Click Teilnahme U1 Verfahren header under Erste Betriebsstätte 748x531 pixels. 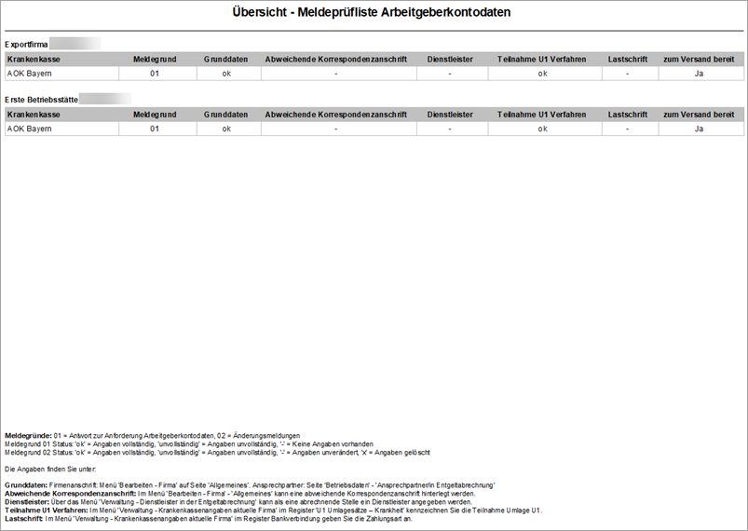[542, 115]
